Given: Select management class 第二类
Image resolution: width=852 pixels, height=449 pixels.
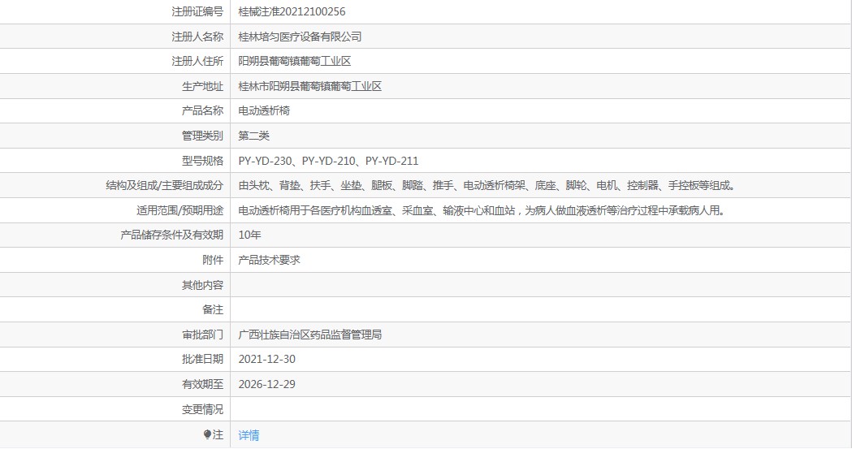Looking at the screenshot, I should pos(253,136).
